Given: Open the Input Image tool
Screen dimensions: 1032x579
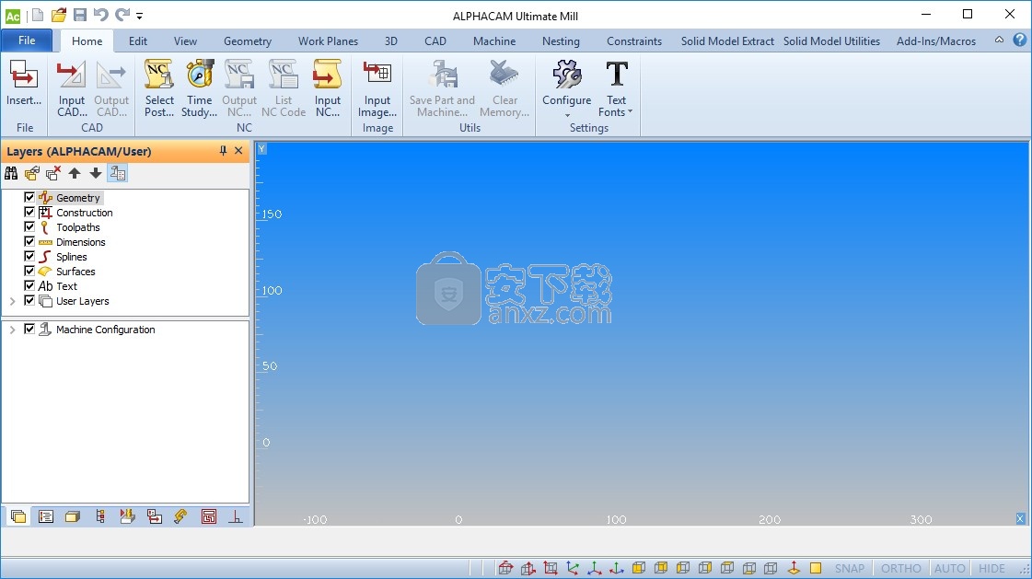Looking at the screenshot, I should [377, 88].
